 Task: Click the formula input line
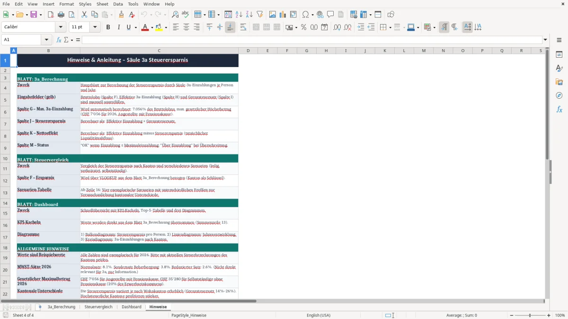click(x=312, y=40)
